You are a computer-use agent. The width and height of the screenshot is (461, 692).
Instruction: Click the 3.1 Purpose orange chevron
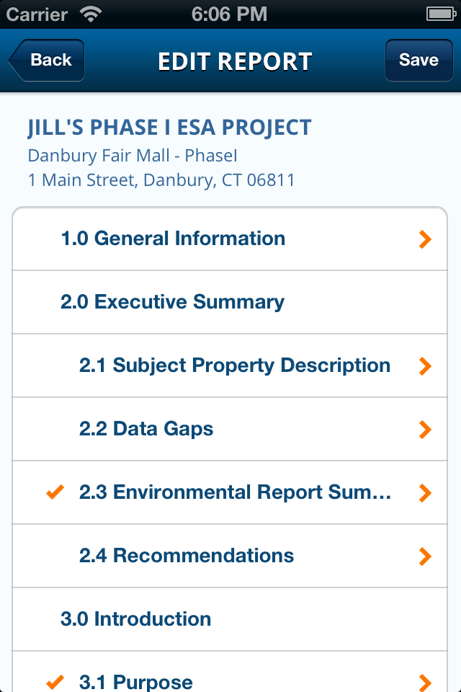point(425,683)
